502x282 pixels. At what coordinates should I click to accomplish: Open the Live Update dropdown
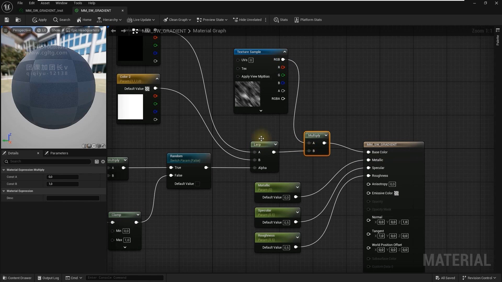141,20
